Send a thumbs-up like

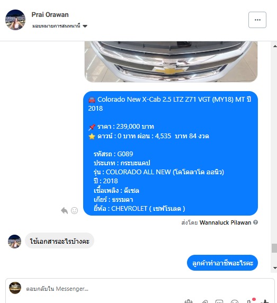[x=265, y=301]
